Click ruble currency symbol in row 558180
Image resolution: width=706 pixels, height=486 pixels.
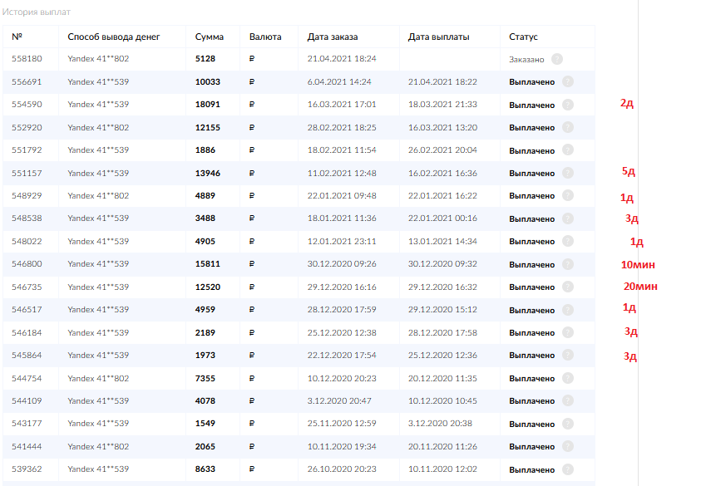tap(252, 58)
